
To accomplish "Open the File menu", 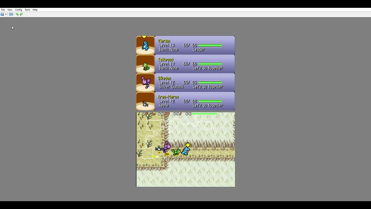I will coord(3,10).
